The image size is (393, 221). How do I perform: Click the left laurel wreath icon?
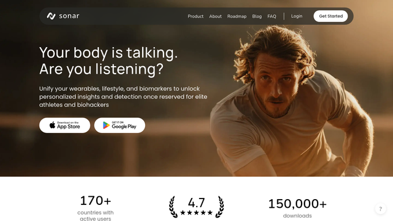coord(173,207)
